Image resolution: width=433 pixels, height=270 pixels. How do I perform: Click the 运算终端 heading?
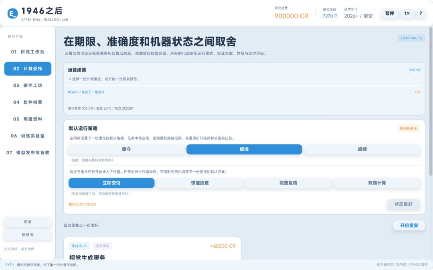point(77,70)
